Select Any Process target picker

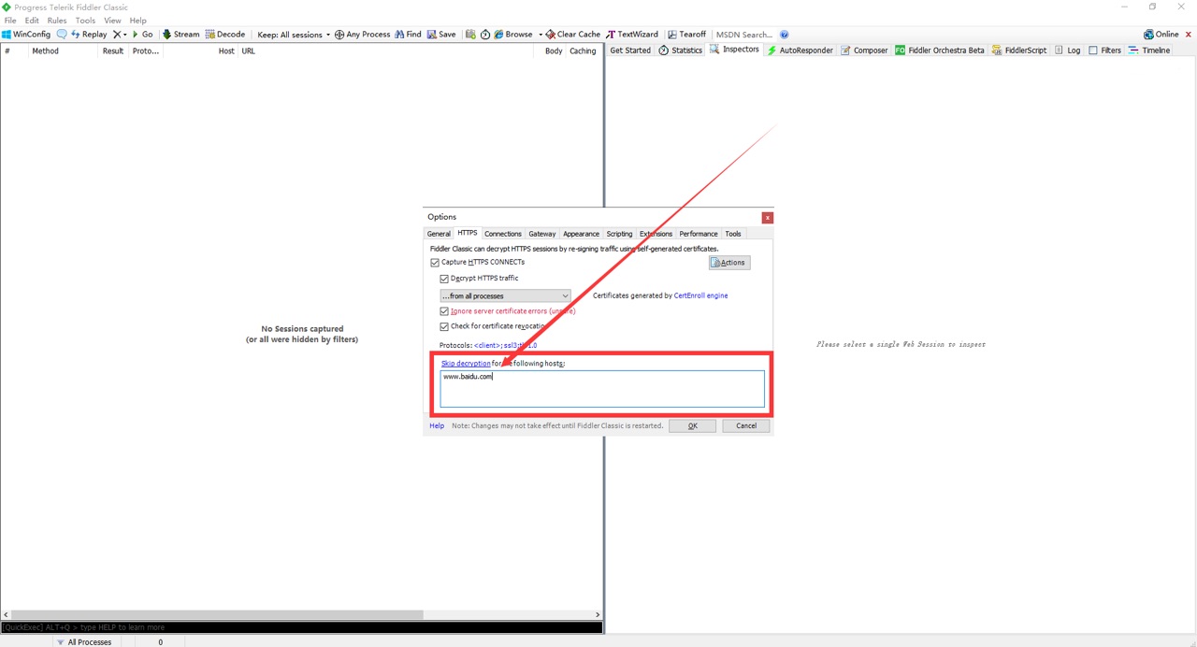click(362, 35)
